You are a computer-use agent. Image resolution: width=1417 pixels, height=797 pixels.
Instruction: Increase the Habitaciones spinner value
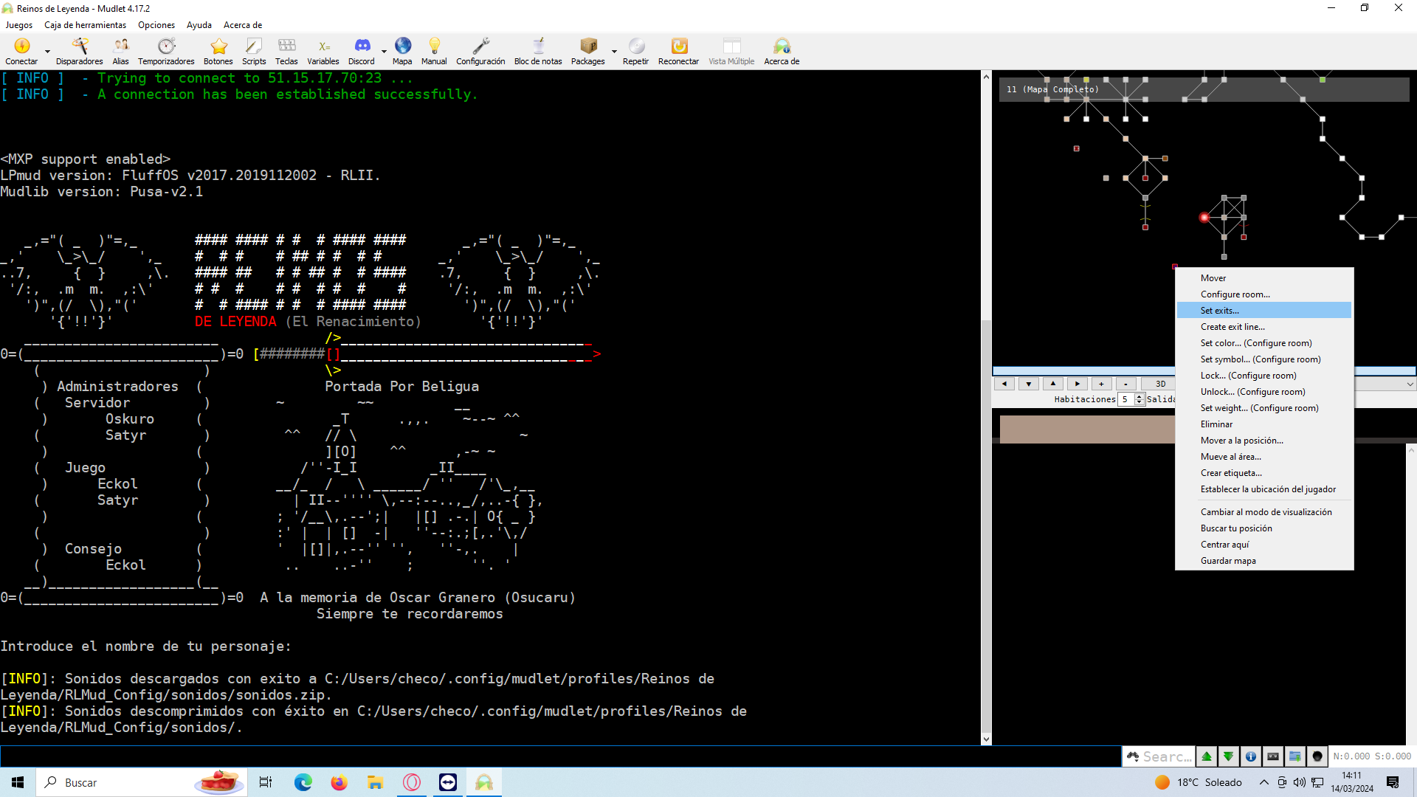pos(1140,396)
